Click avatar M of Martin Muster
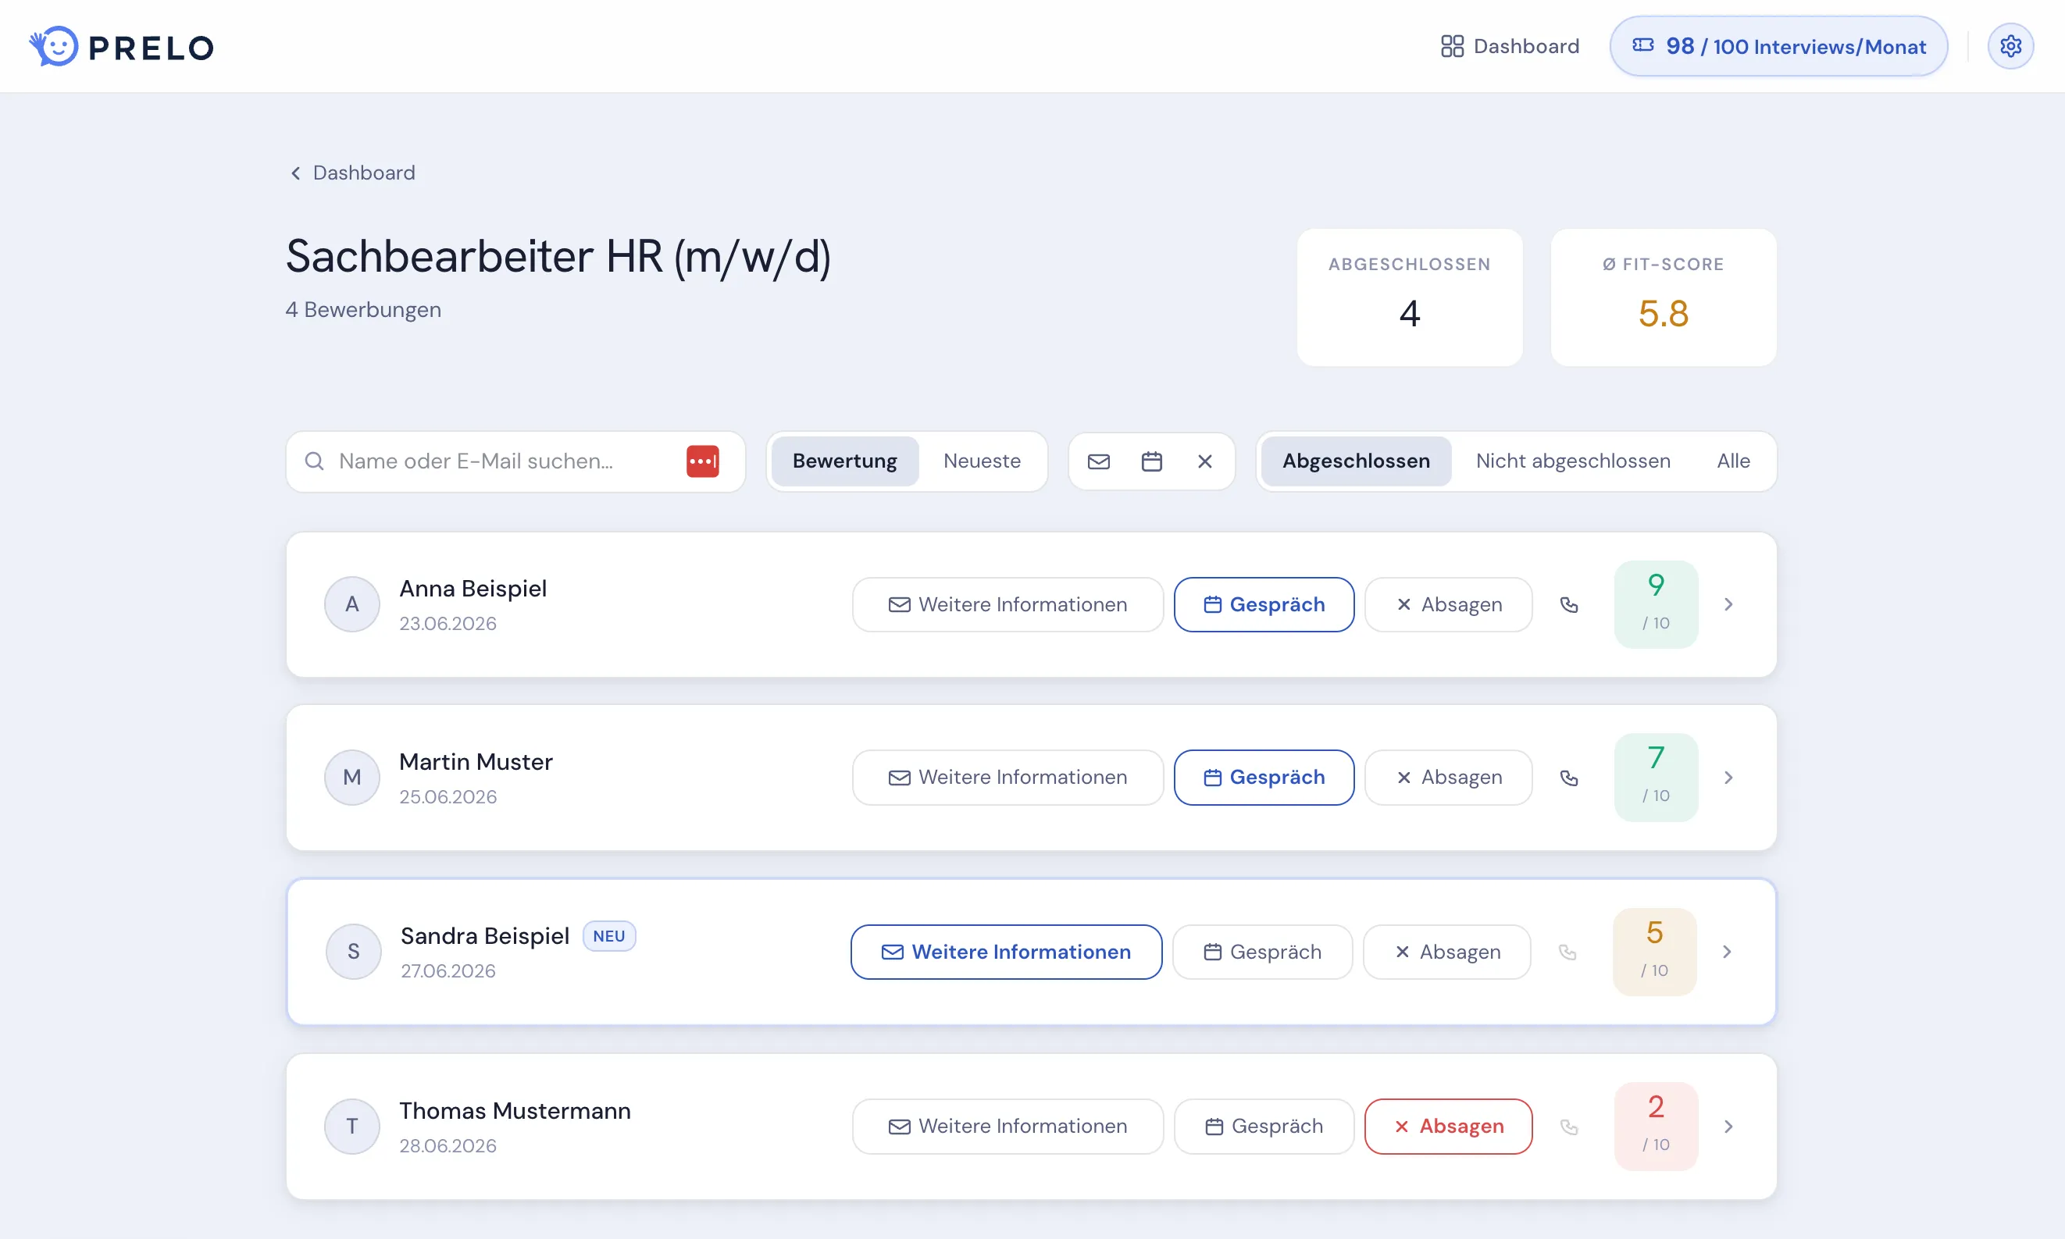This screenshot has width=2065, height=1239. click(352, 778)
